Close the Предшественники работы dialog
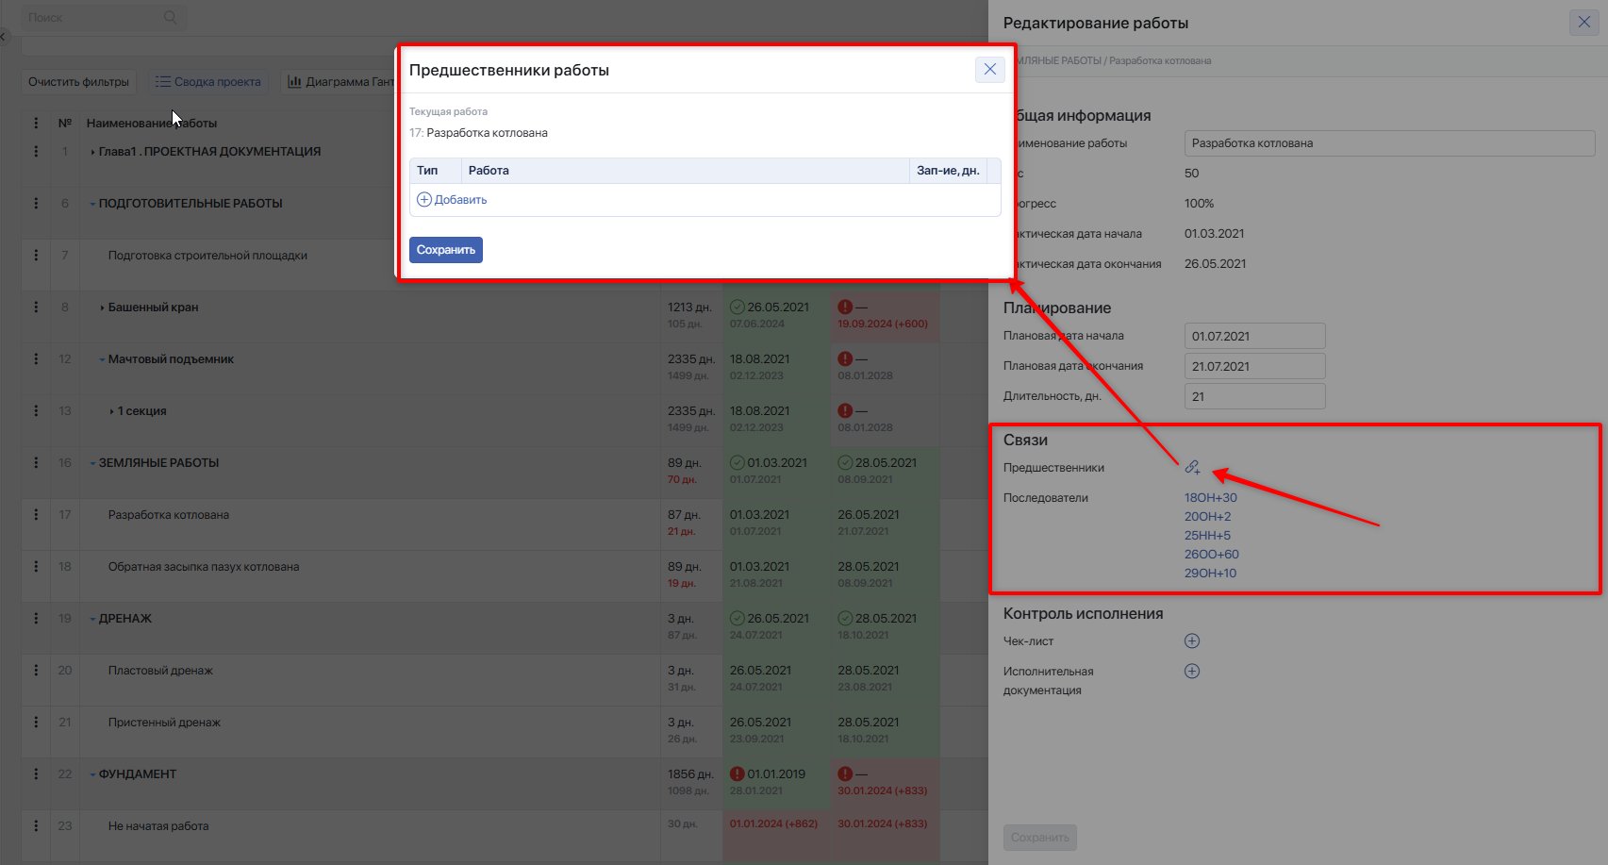The width and height of the screenshot is (1608, 865). click(990, 69)
